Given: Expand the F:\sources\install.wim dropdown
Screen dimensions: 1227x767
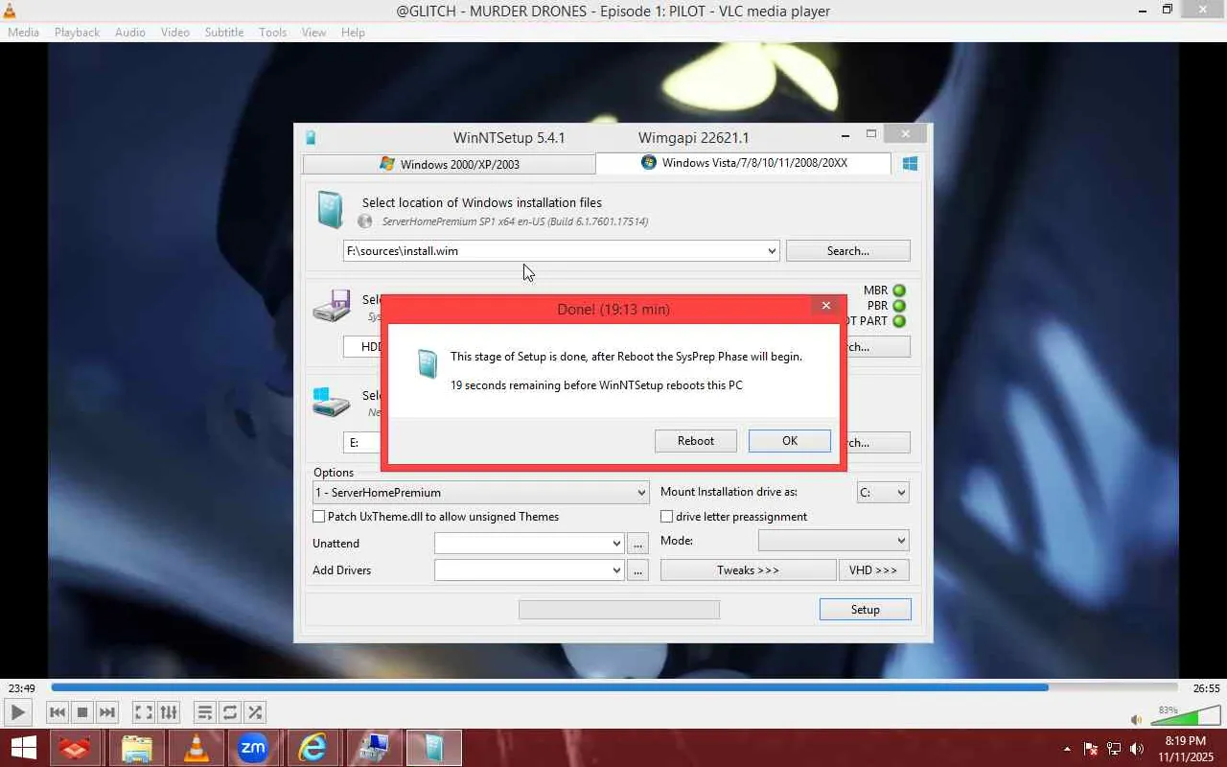Looking at the screenshot, I should click(772, 251).
